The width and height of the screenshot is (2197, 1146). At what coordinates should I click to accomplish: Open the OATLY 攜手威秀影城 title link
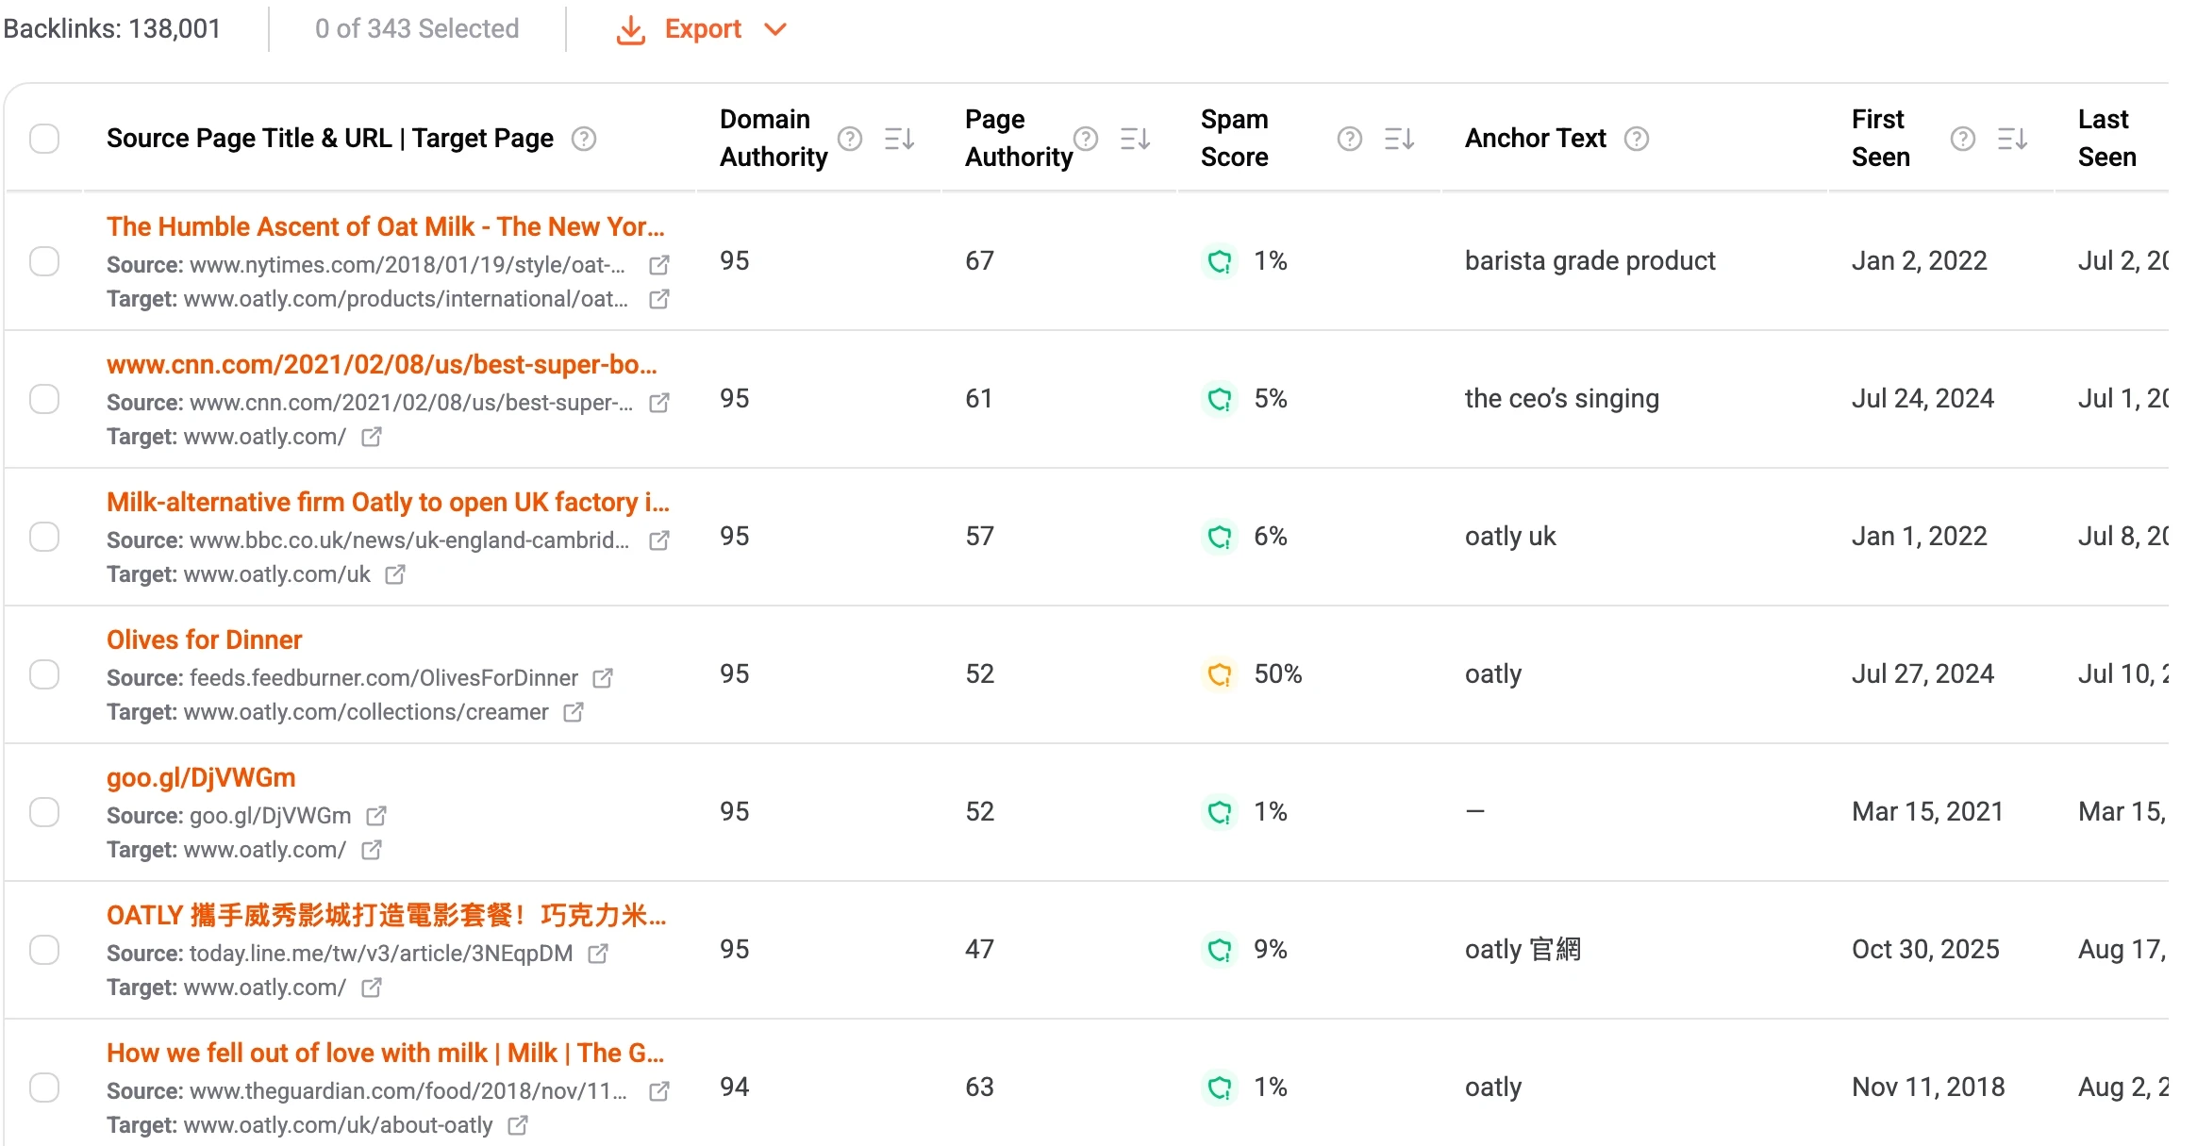point(387,915)
